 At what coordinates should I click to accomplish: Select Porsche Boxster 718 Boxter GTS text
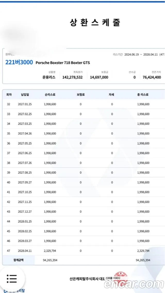pyautogui.click(x=63, y=63)
